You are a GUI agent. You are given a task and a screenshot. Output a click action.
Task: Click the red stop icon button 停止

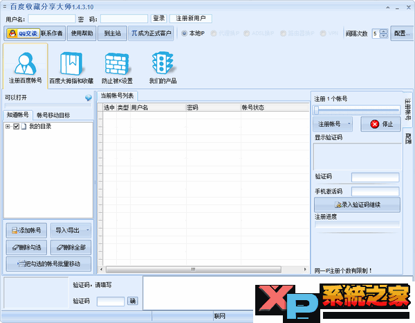point(380,124)
